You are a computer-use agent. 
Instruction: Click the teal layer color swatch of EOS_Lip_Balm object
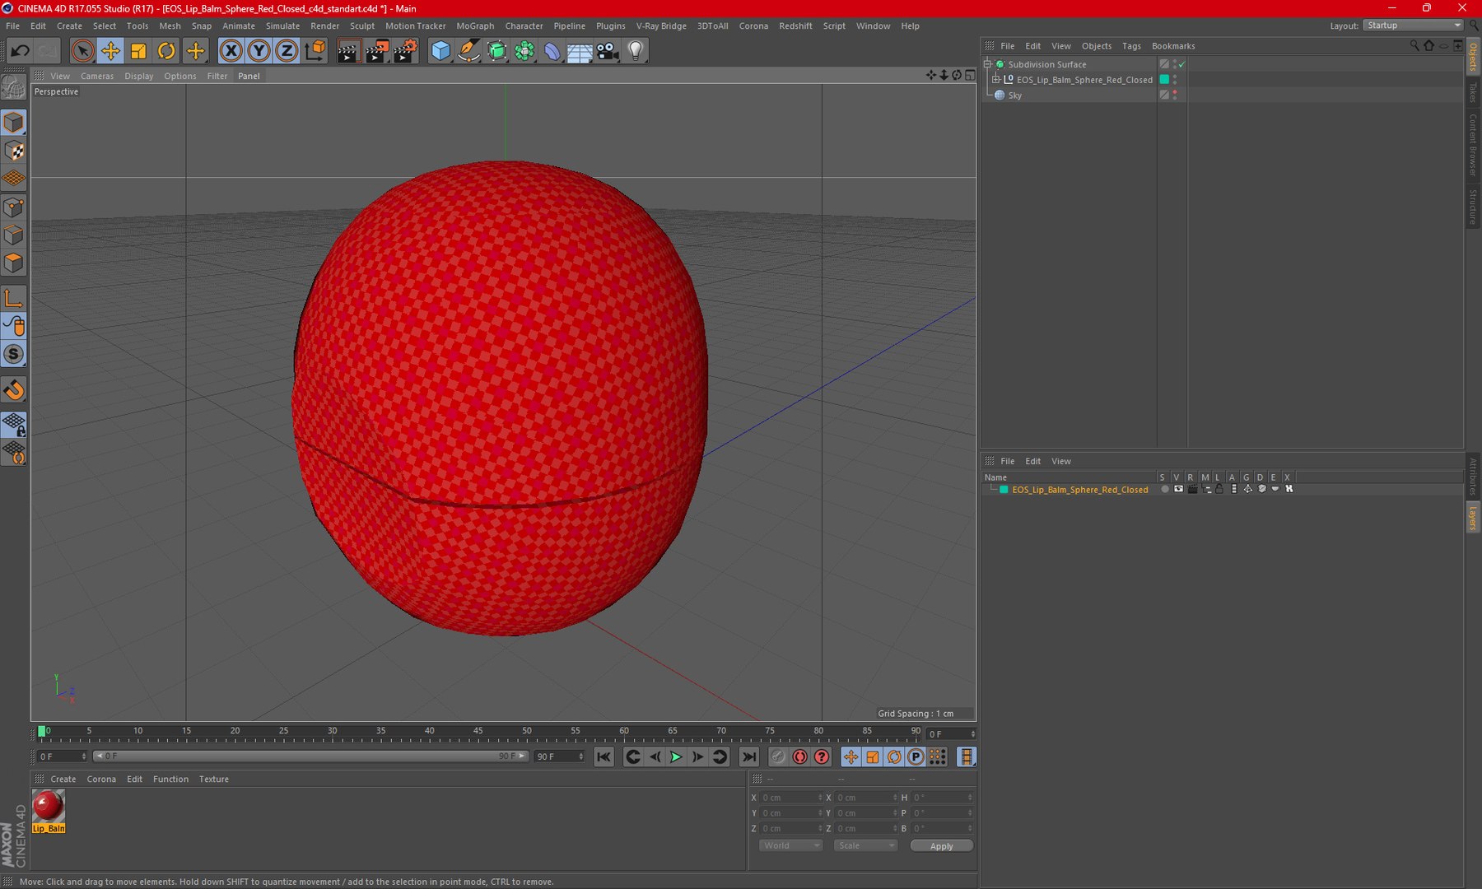[x=1164, y=80]
